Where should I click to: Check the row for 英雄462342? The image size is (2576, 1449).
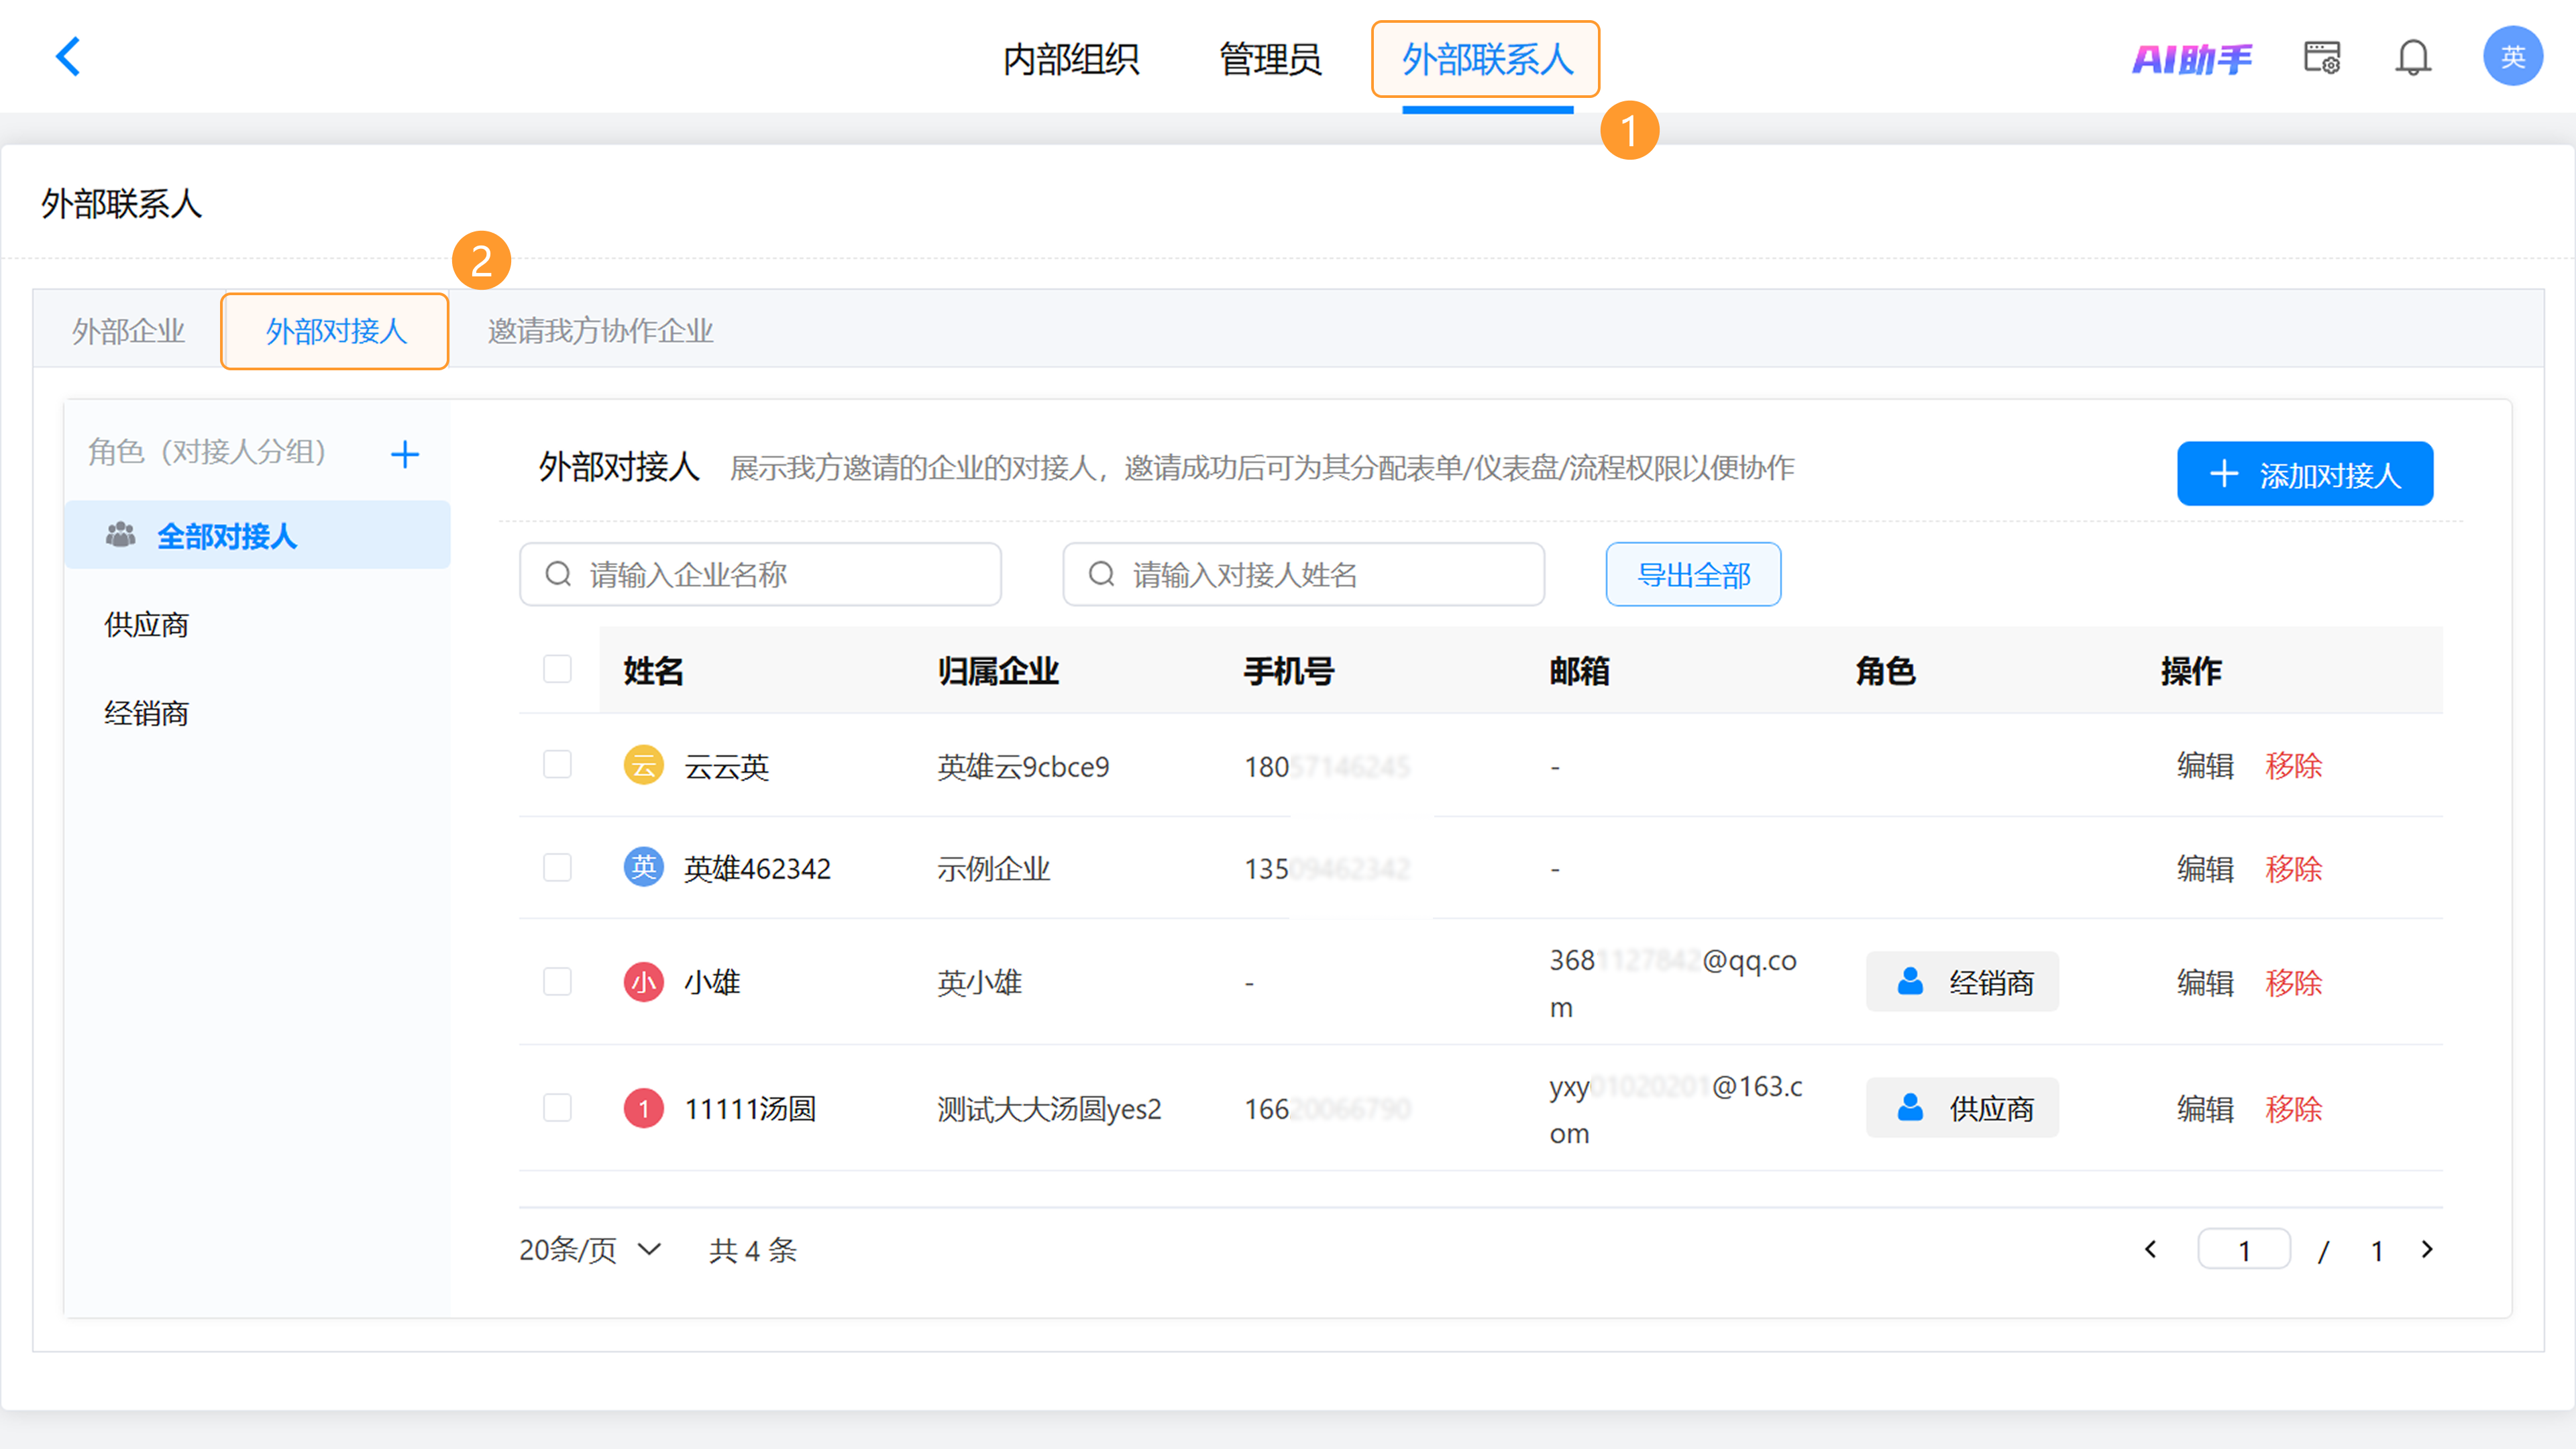click(557, 867)
